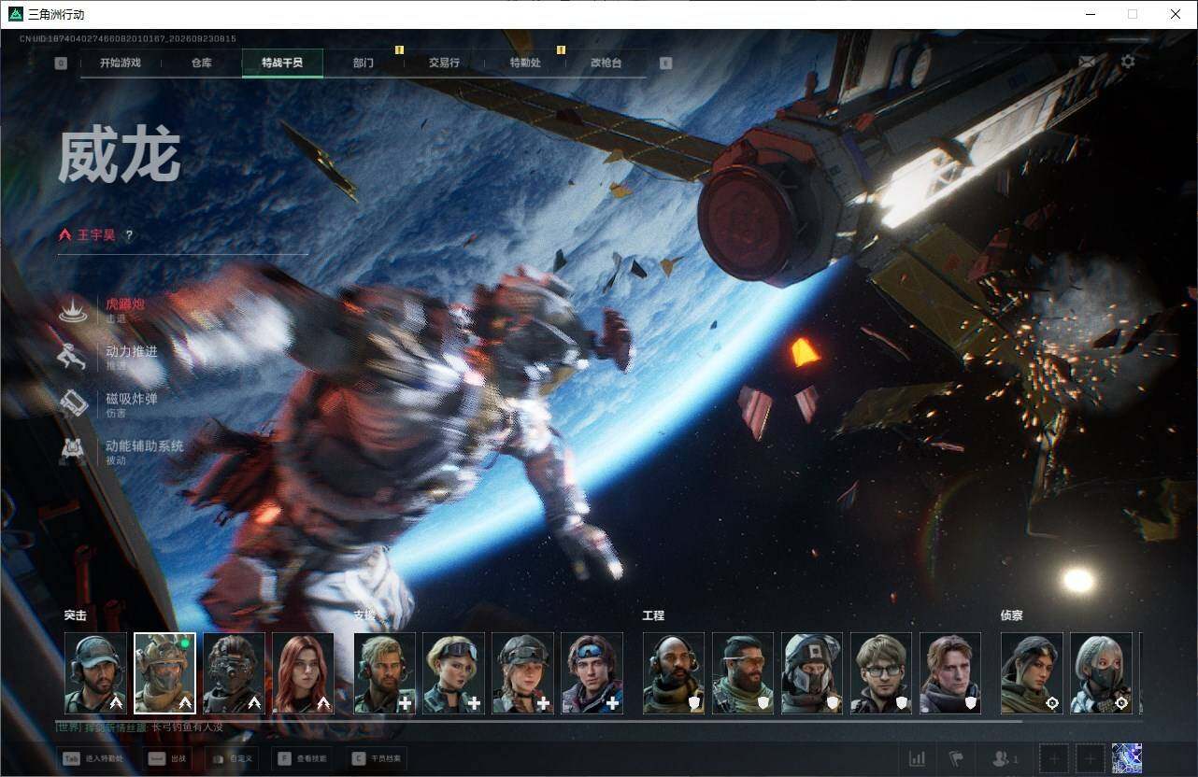Pick the silver-haired masked 侦察 operator

[x=1101, y=673]
